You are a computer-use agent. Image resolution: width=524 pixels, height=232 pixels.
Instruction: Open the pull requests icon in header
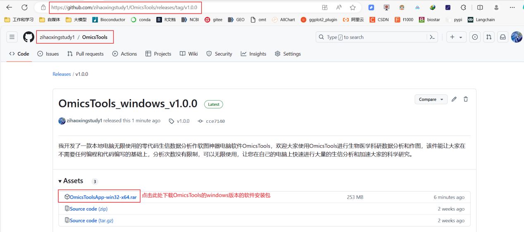coord(489,37)
